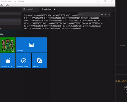Close the webview tab
127x102 pixels.
tap(55, 9)
